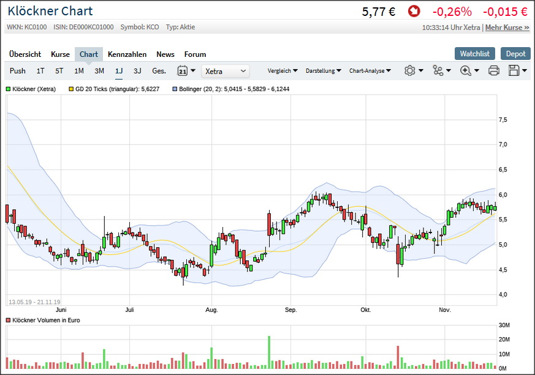The image size is (535, 375).
Task: Expand the Chart-Analyse dropdown
Action: (370, 71)
